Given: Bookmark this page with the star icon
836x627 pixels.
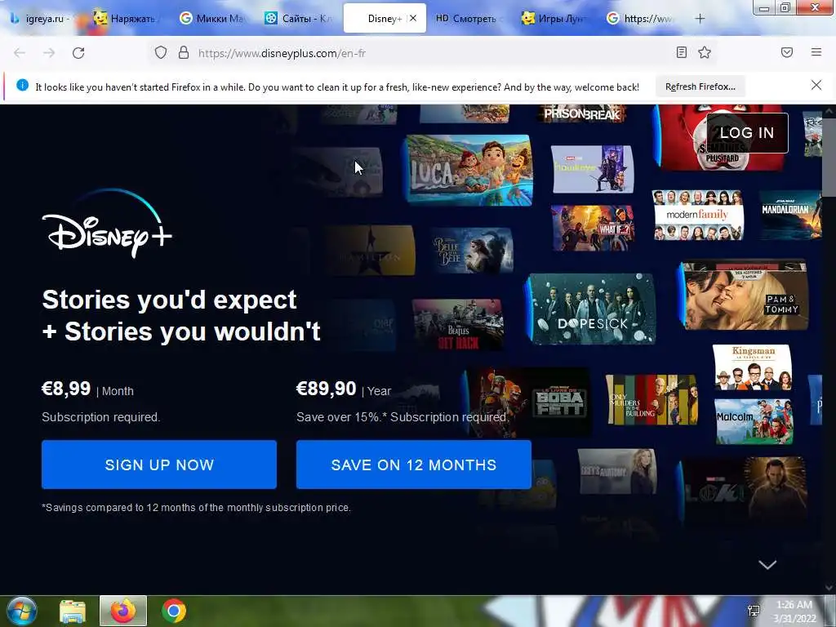Looking at the screenshot, I should pyautogui.click(x=705, y=52).
